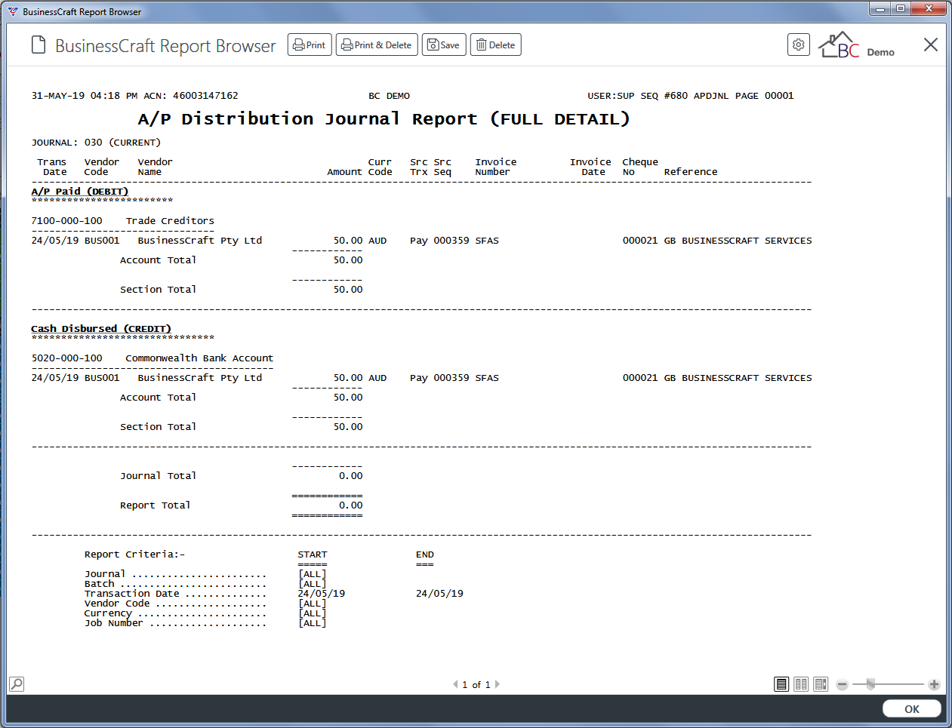This screenshot has width=952, height=728.
Task: Open the settings gear icon
Action: point(798,45)
